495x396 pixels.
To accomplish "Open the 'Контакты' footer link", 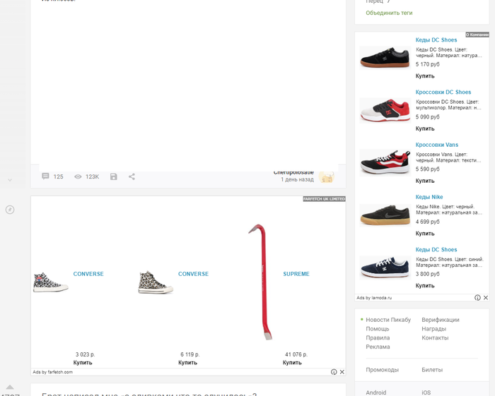I will pos(435,337).
